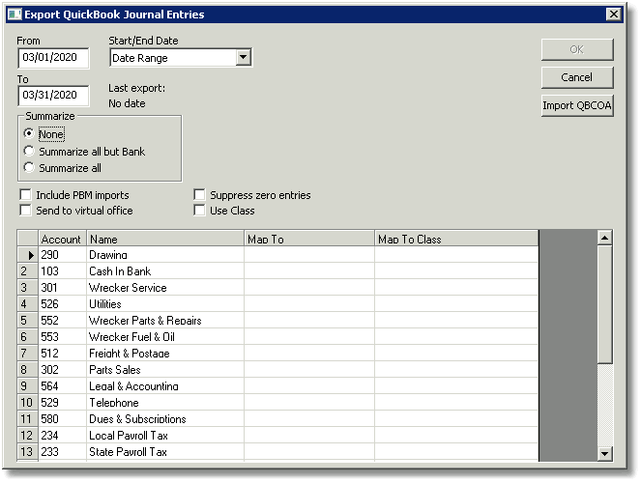Click the To date field
Viewport: 641px width, 483px height.
pos(53,95)
